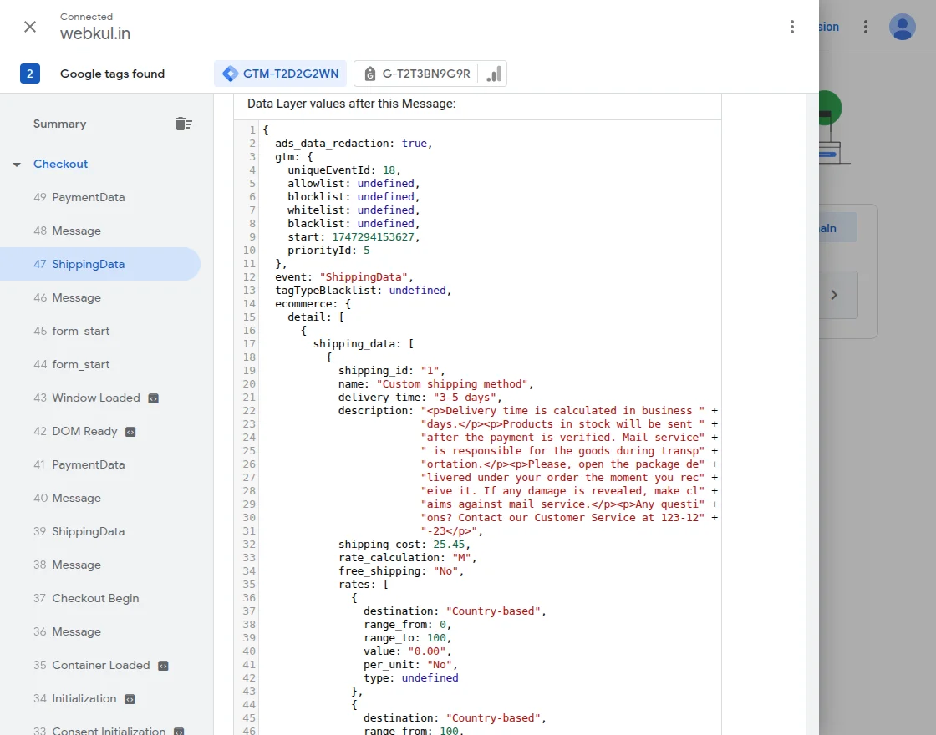Select event 48 Message

[76, 231]
